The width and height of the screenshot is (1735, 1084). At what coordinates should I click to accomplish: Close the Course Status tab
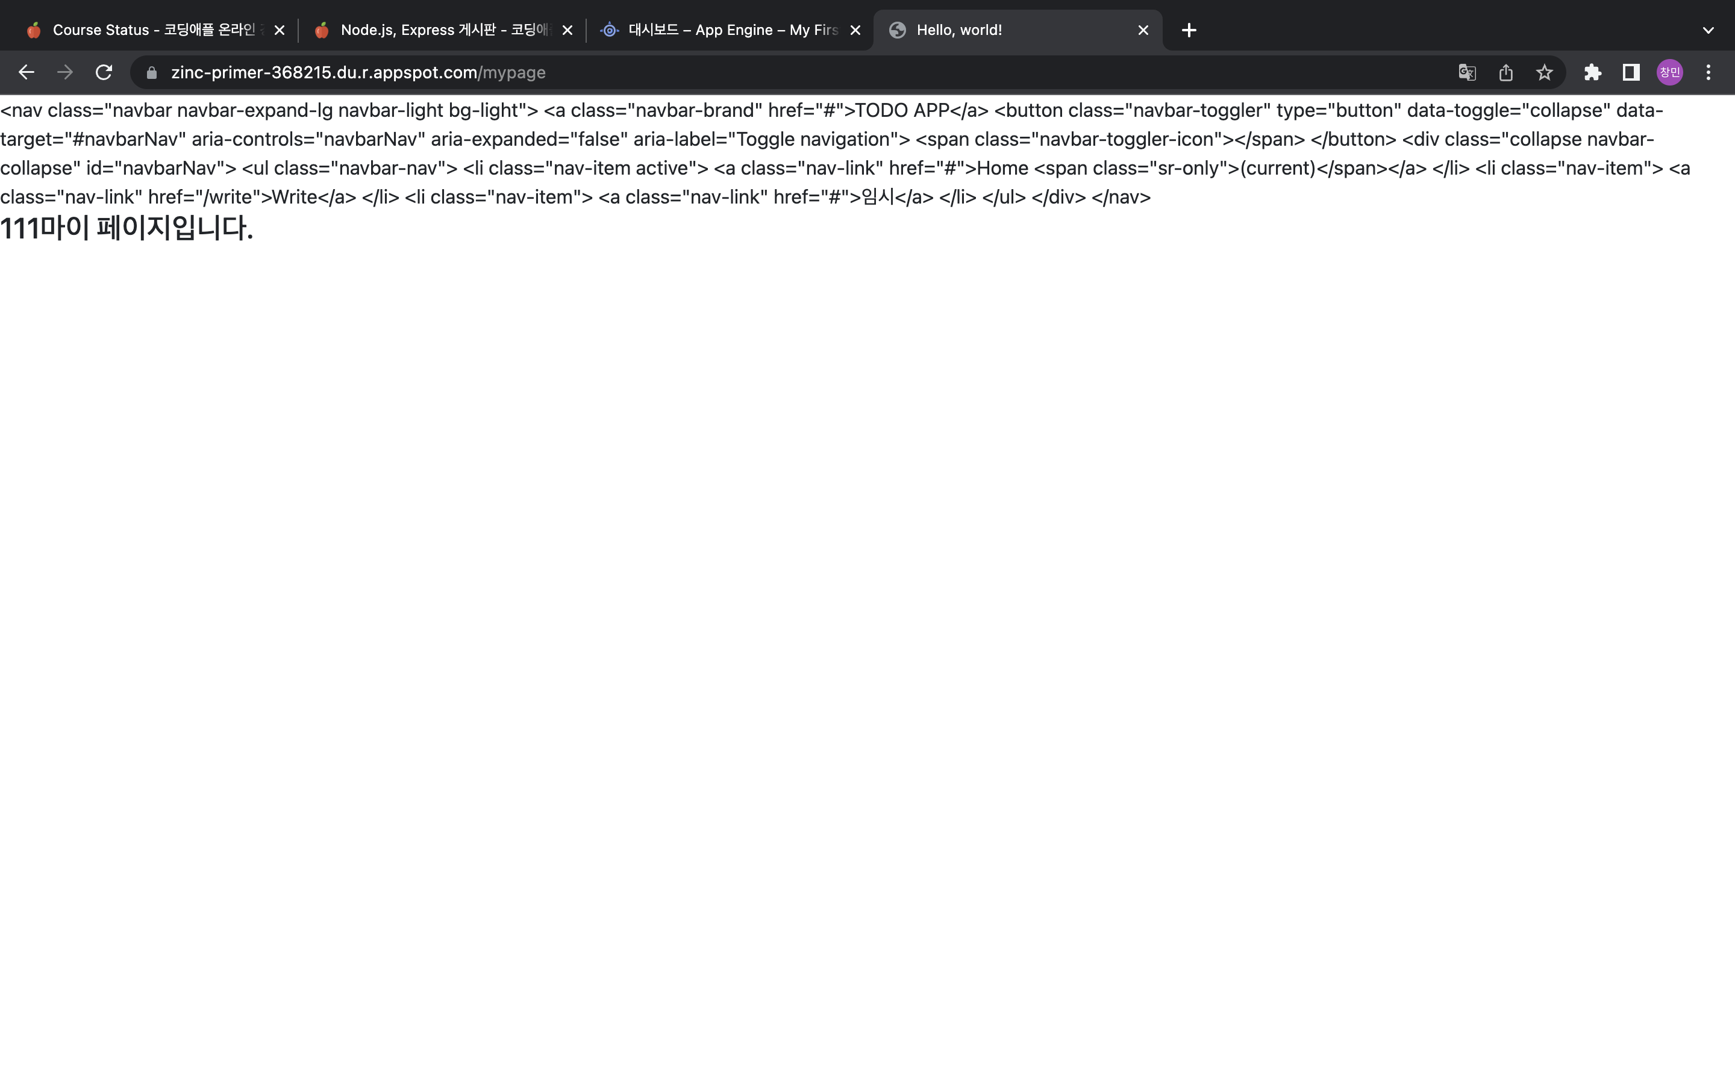click(x=280, y=30)
